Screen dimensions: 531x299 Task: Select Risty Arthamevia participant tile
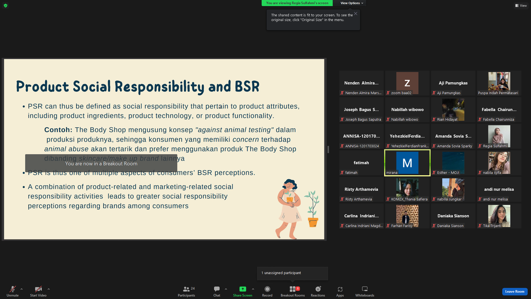[x=361, y=189]
